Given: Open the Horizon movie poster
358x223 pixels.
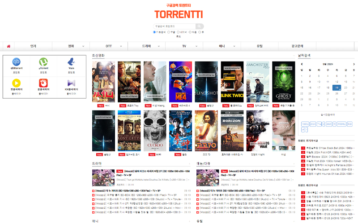Looking at the screenshot, I should pos(232,131).
